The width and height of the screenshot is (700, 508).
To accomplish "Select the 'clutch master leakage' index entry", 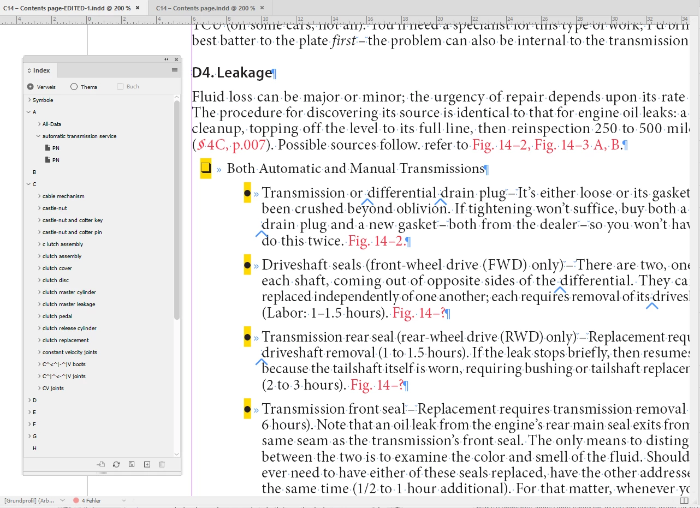I will coord(69,304).
